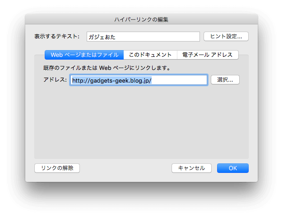The image size is (283, 218).
Task: Click the アドレス: label
Action: point(55,79)
